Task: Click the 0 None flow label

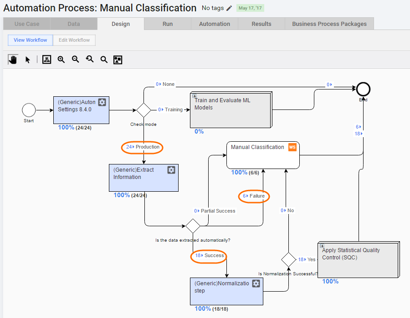Action: [x=165, y=84]
